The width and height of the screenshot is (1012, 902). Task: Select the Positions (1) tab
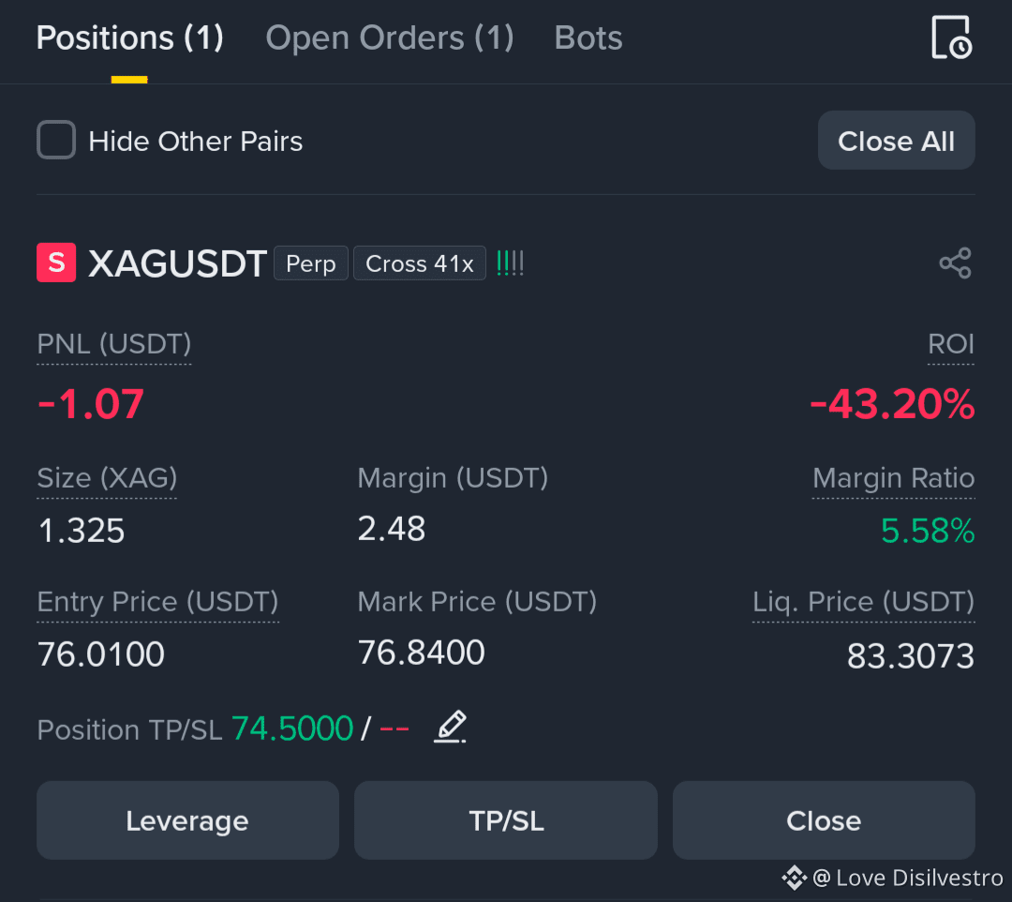point(129,38)
